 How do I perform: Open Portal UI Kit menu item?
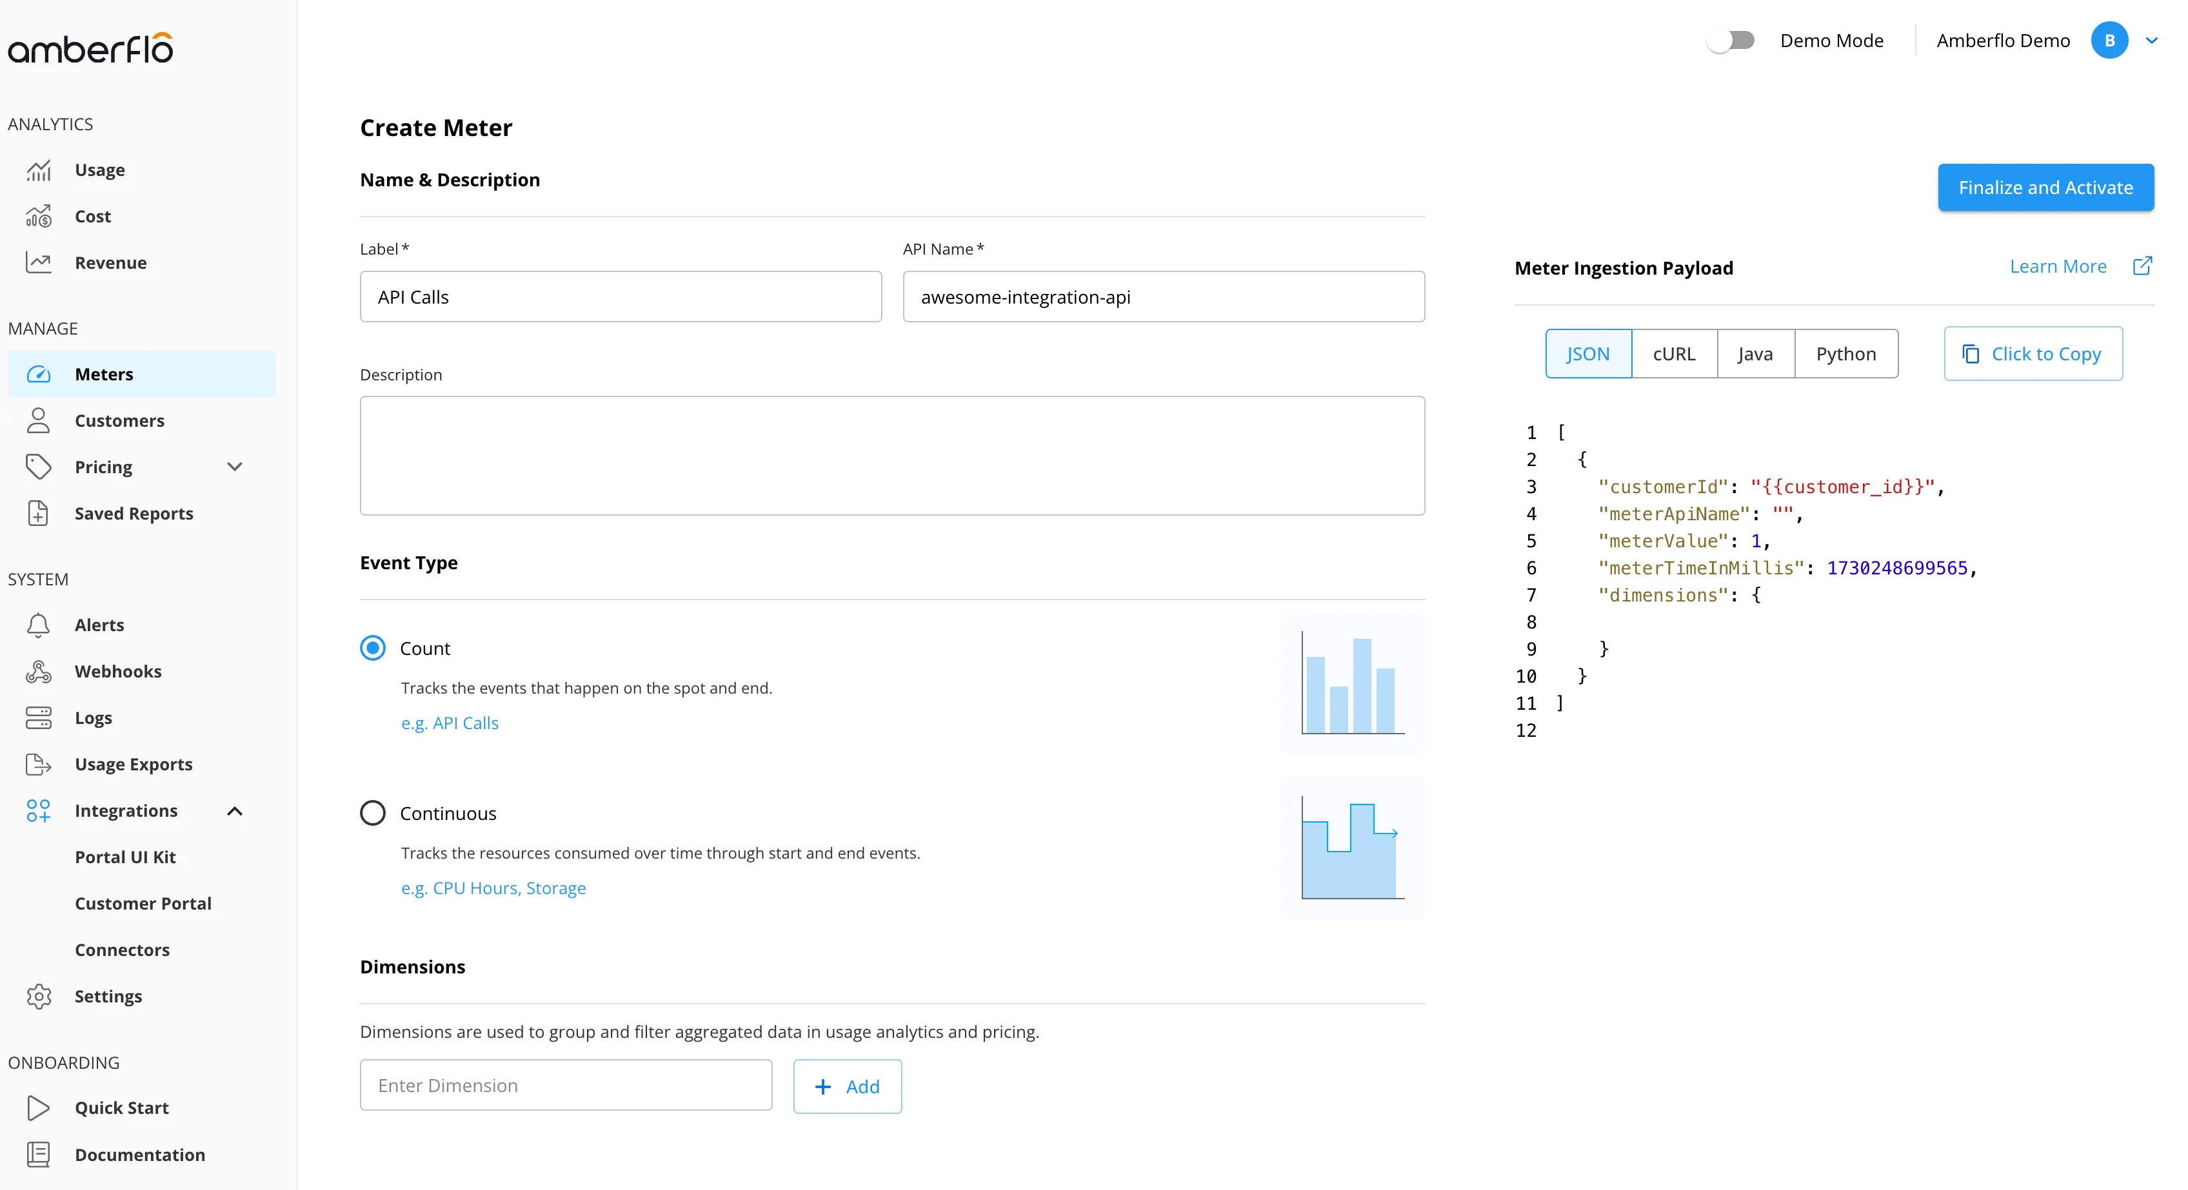(126, 857)
